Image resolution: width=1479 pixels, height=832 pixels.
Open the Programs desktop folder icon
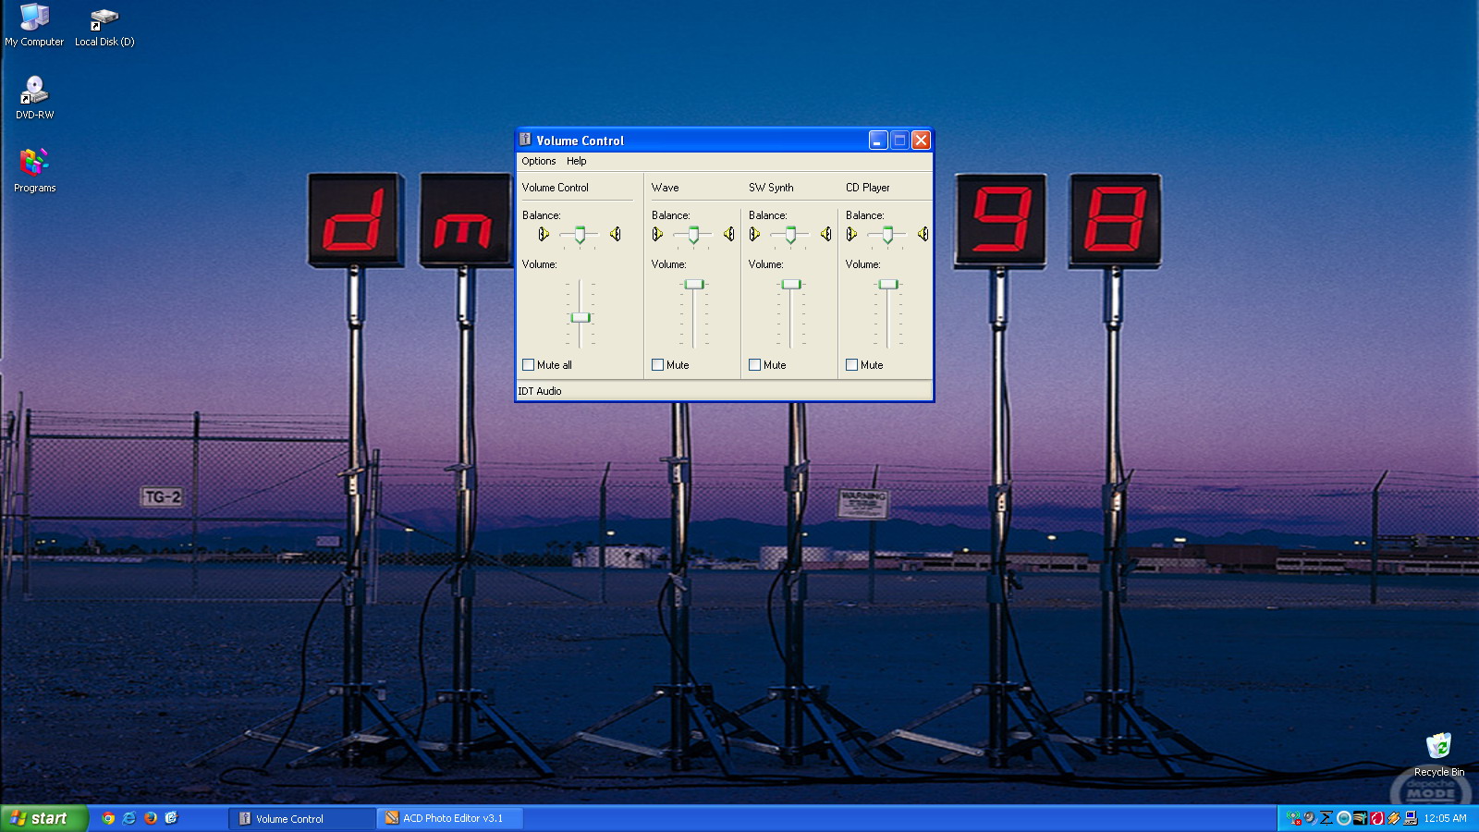click(34, 171)
